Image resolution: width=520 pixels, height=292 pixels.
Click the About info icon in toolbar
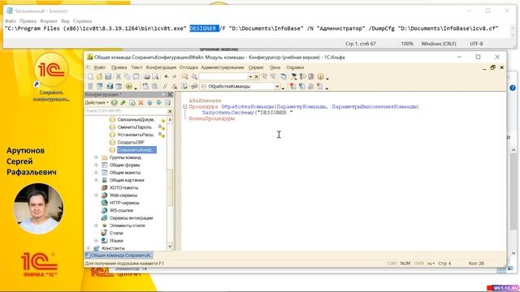coord(320,77)
